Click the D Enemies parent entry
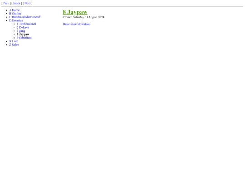This screenshot has height=184, width=245. coord(16,20)
